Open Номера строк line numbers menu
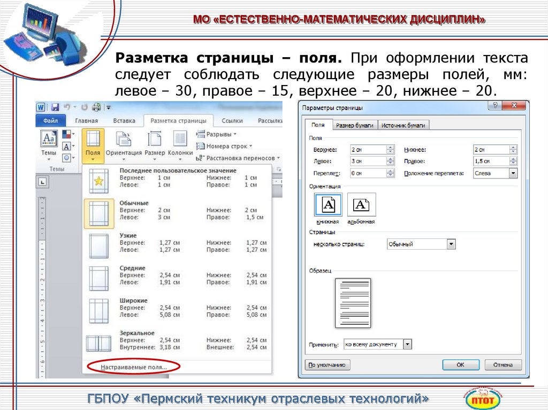The width and height of the screenshot is (548, 410). click(x=224, y=146)
